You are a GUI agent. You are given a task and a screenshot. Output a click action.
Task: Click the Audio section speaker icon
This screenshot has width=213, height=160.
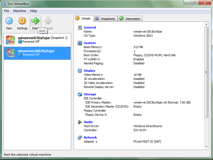[80, 122]
